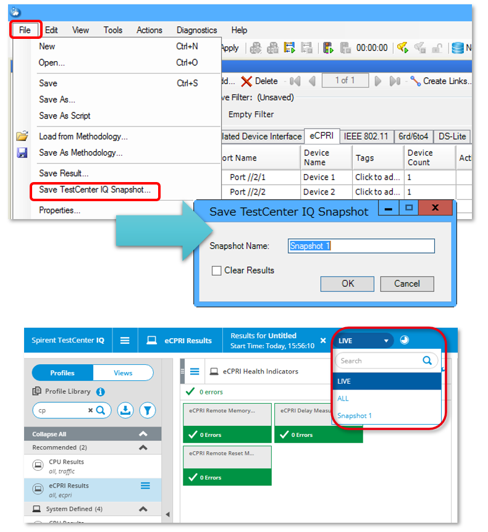This screenshot has width=488, height=532.
Task: Enable the Clear Results checkbox
Action: point(216,271)
